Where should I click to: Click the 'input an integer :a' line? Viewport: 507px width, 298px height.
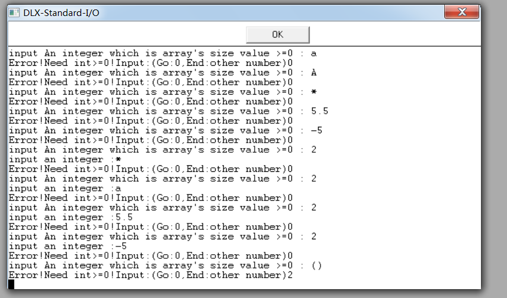65,188
